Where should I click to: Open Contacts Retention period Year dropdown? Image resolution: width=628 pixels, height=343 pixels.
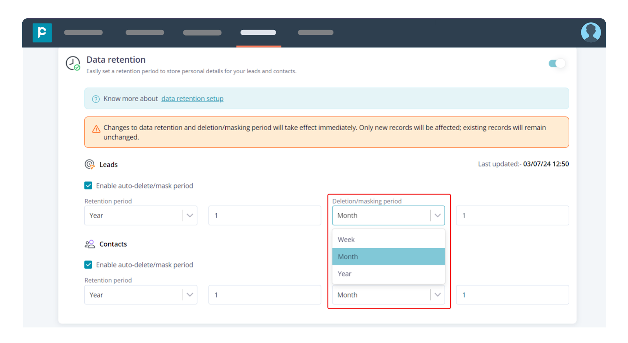tap(141, 295)
